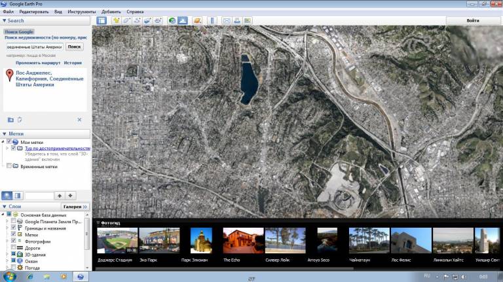This screenshot has height=282, width=503.
Task: Open the planets switcher icon
Action: [197, 20]
